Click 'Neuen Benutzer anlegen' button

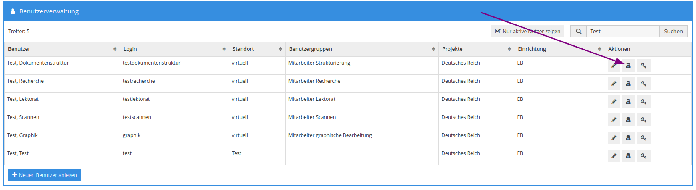[x=45, y=175]
